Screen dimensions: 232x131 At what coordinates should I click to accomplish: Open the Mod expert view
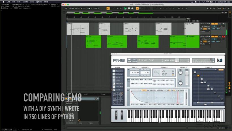pos(115,98)
